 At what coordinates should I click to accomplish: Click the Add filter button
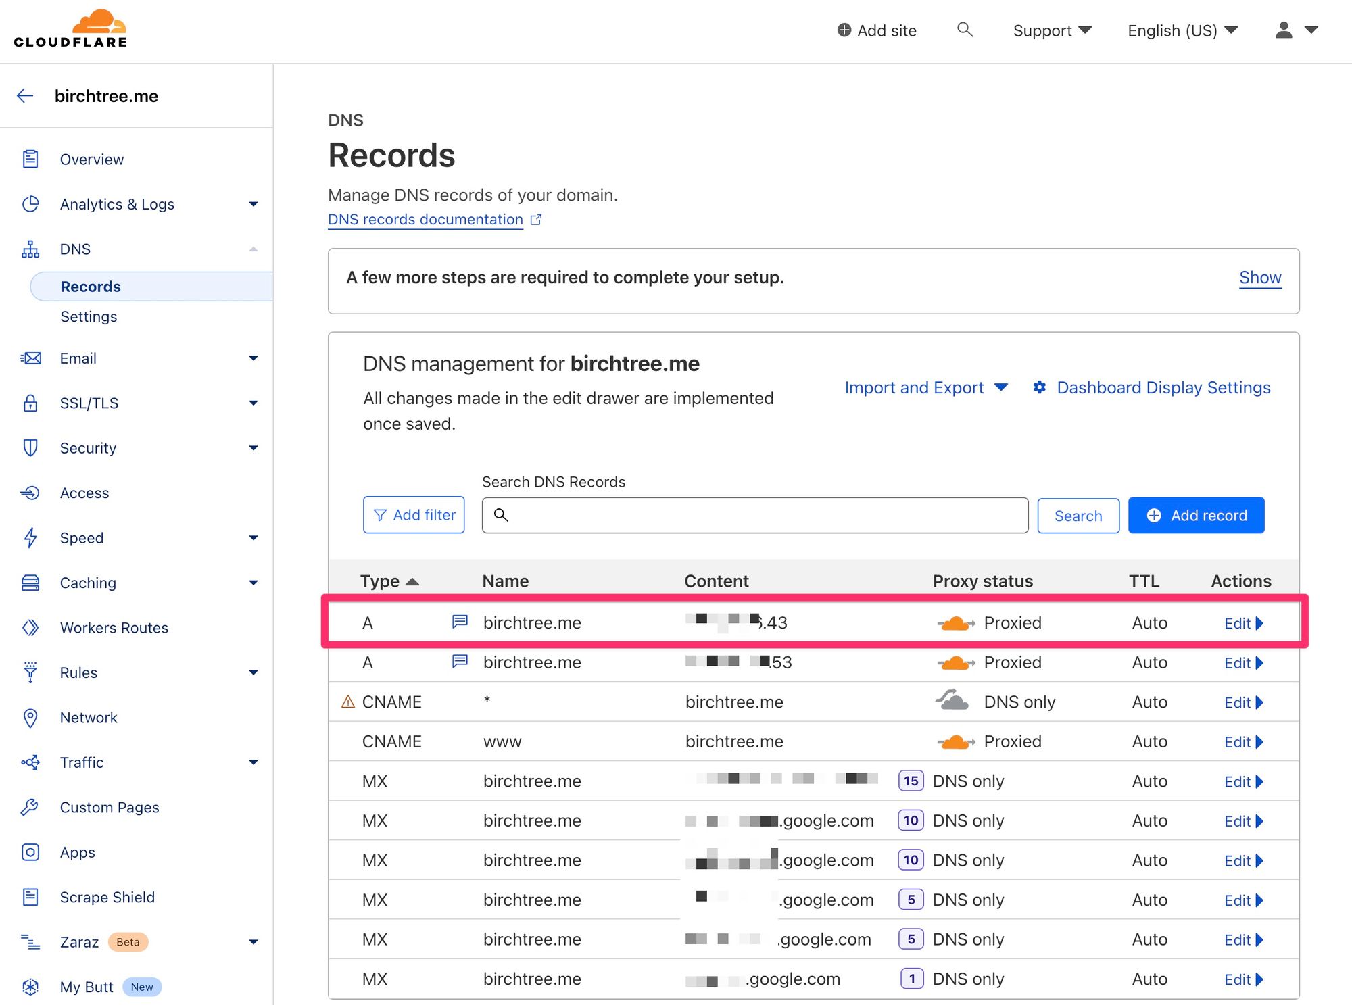point(414,515)
